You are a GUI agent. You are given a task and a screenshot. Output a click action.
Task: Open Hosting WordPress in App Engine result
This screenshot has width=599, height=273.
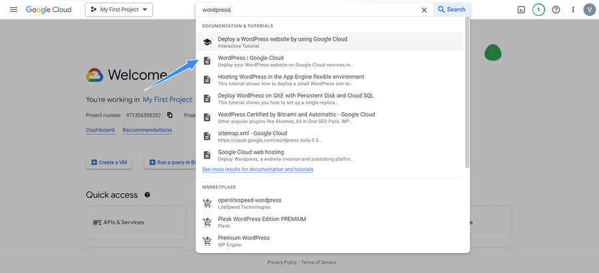(331, 79)
